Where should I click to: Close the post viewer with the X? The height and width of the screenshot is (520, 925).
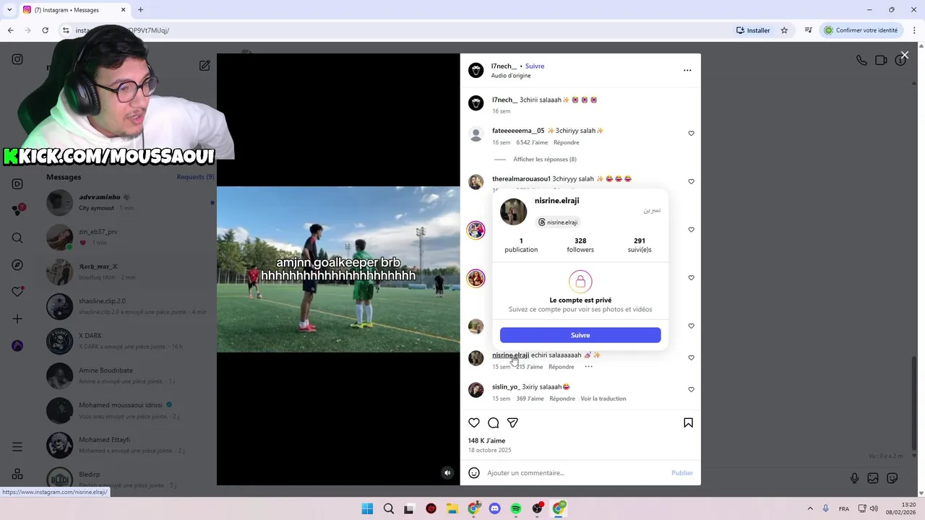pos(904,55)
